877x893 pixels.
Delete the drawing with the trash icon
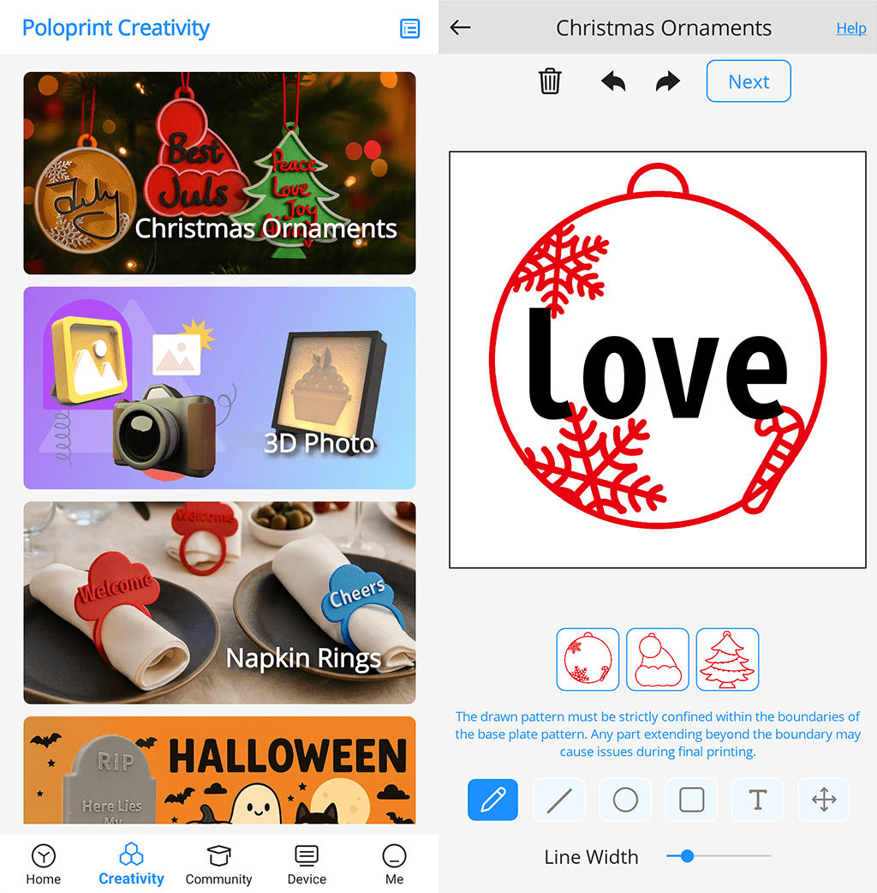tap(550, 81)
